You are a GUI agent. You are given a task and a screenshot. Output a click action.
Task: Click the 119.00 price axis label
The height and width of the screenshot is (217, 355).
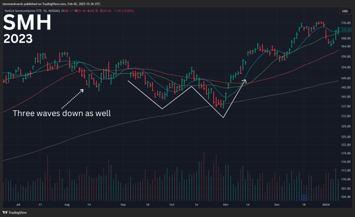coord(346,153)
